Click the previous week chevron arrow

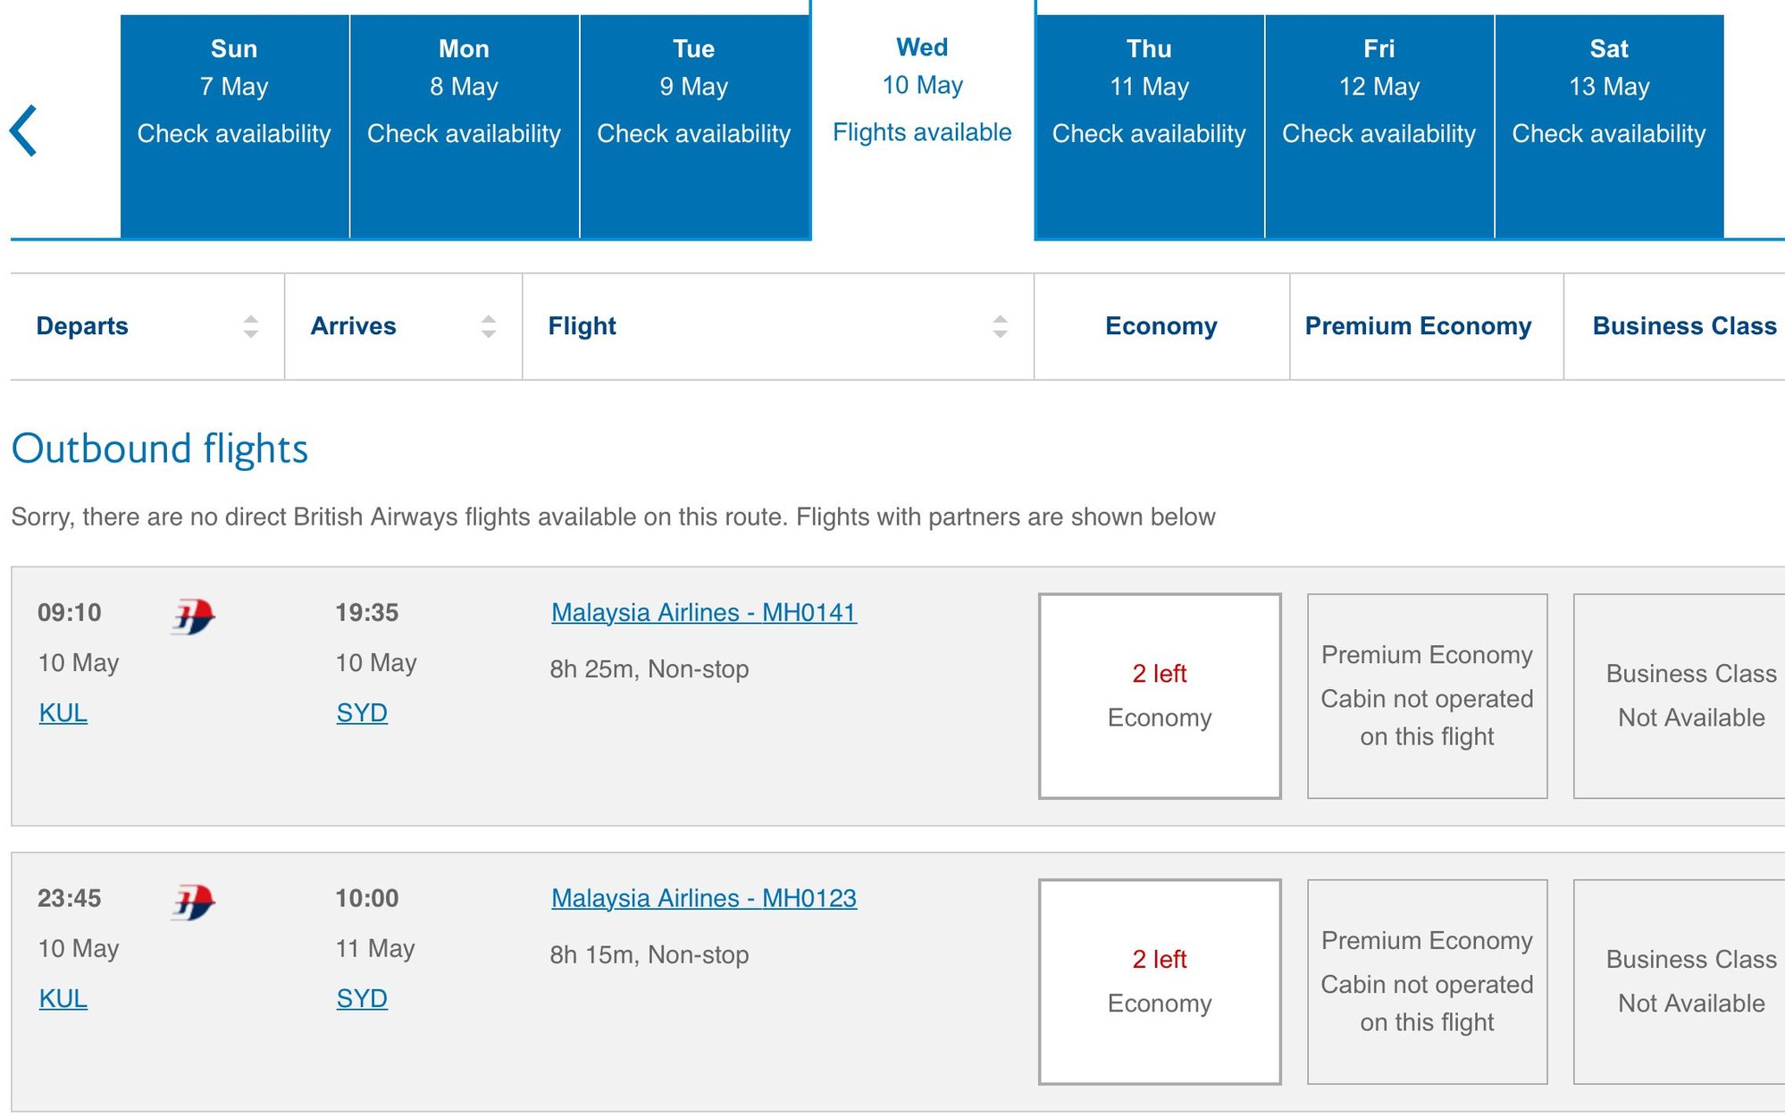24,131
